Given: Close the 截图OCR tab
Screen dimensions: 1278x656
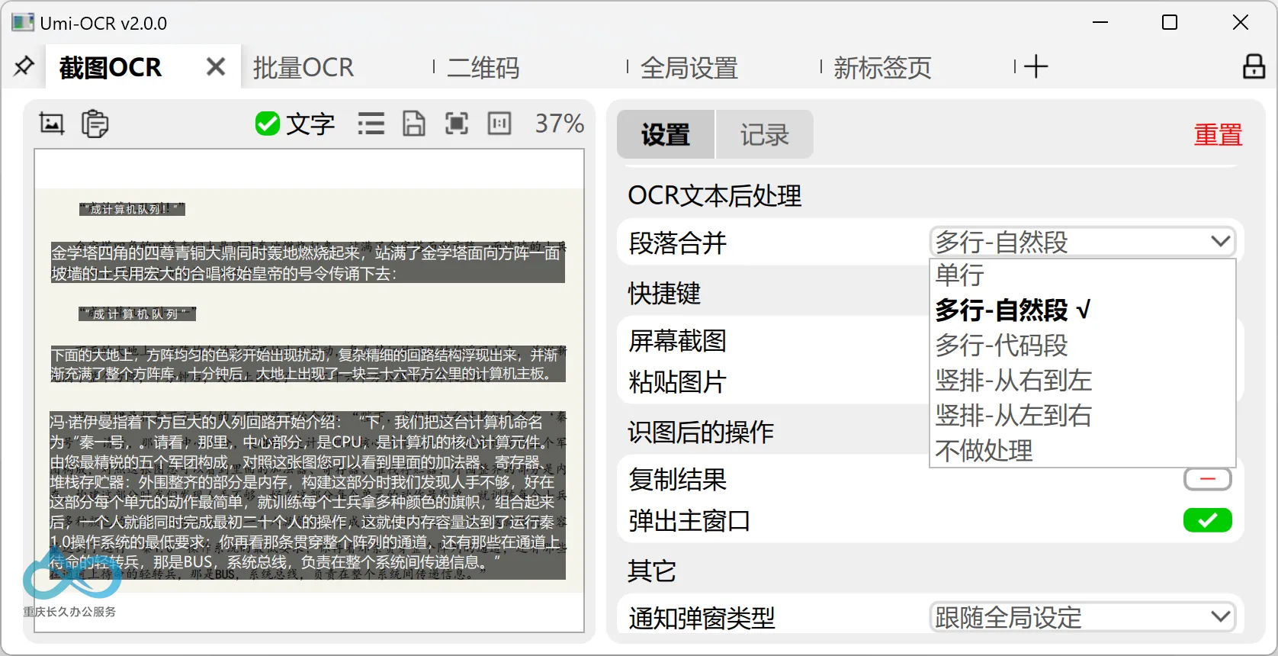Looking at the screenshot, I should click(x=216, y=67).
